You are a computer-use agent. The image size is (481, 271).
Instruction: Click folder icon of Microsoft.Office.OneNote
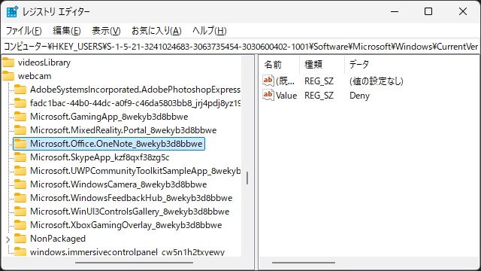pyautogui.click(x=20, y=144)
